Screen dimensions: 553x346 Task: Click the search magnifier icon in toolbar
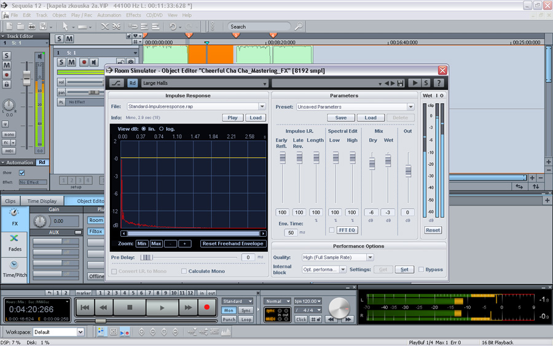pyautogui.click(x=299, y=27)
